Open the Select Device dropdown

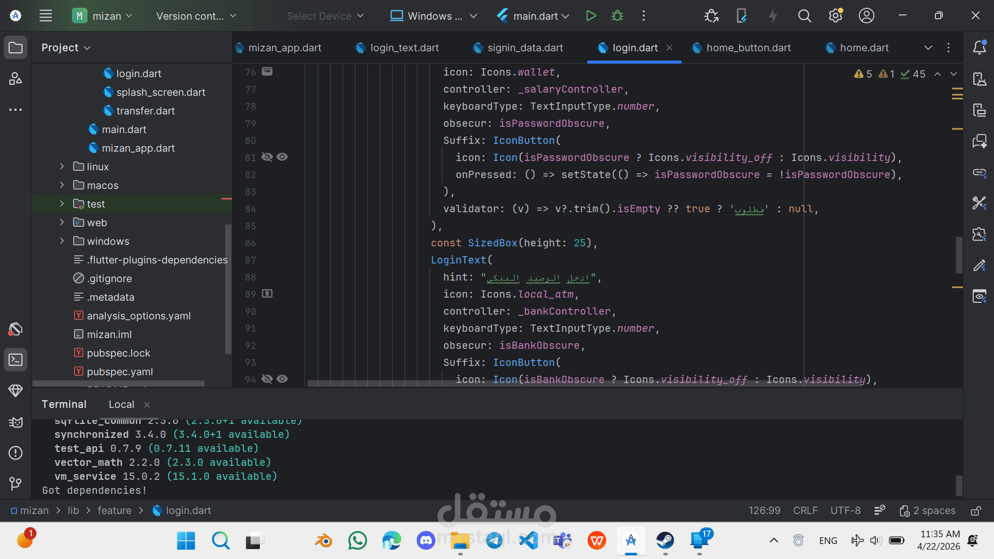point(325,16)
